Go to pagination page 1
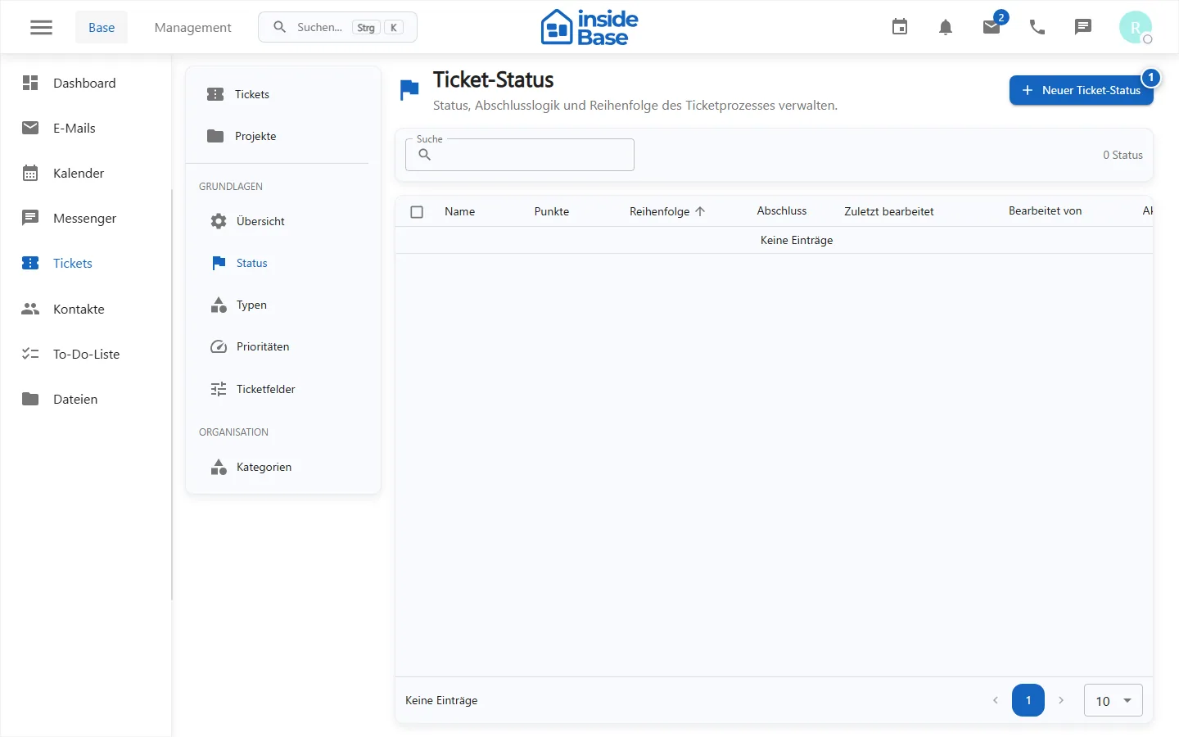 (1028, 700)
